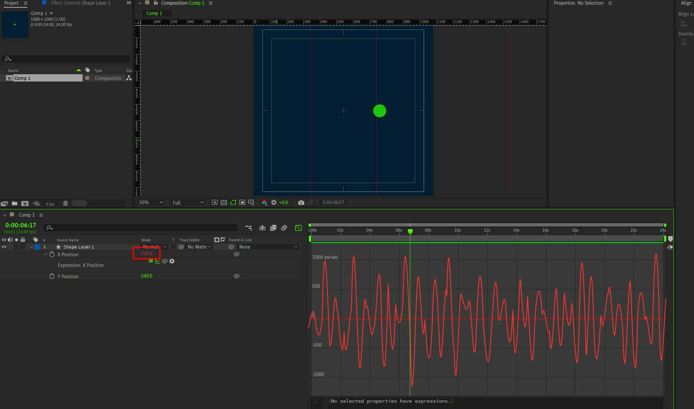
Task: Click the 10s mark on time ruler
Action: [457, 230]
